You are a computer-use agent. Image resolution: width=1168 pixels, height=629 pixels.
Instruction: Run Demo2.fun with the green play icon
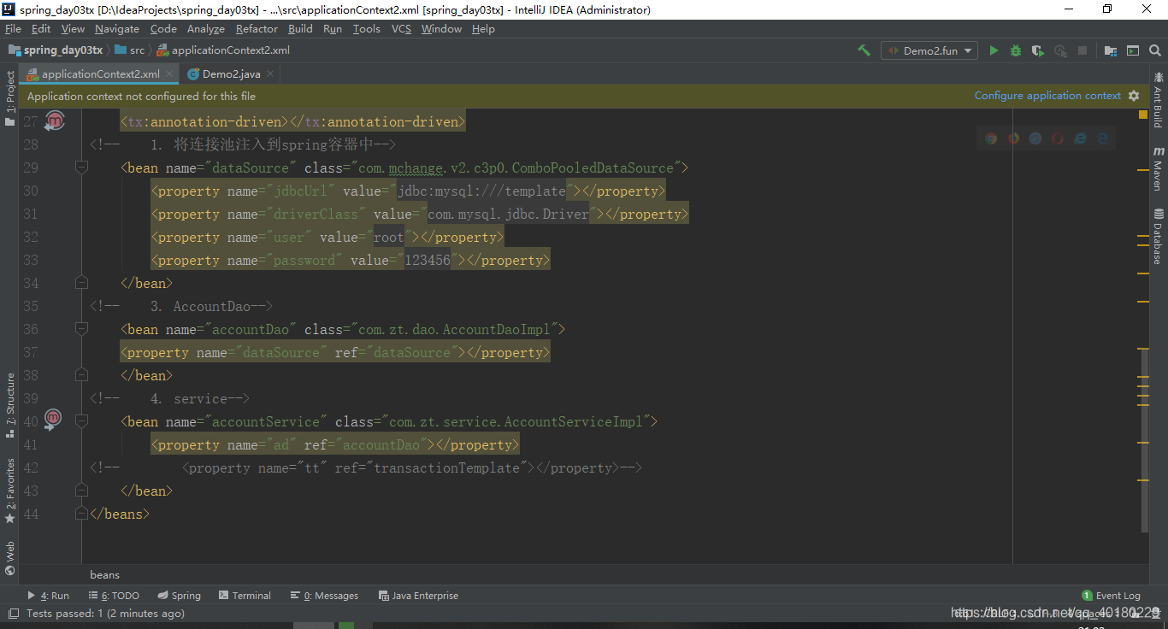994,50
